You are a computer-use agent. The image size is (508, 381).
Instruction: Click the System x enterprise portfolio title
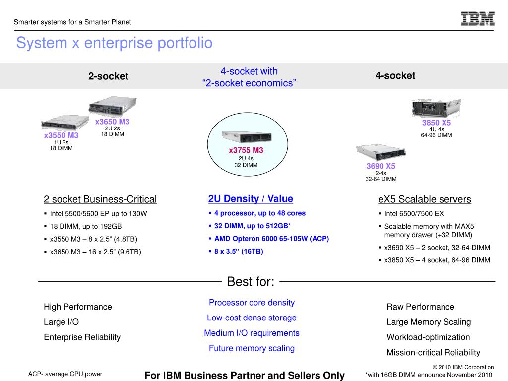pyautogui.click(x=115, y=43)
